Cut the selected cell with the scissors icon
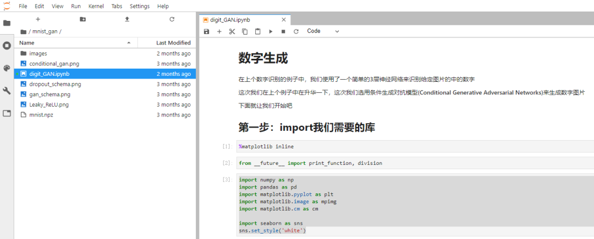This screenshot has width=594, height=239. (232, 31)
